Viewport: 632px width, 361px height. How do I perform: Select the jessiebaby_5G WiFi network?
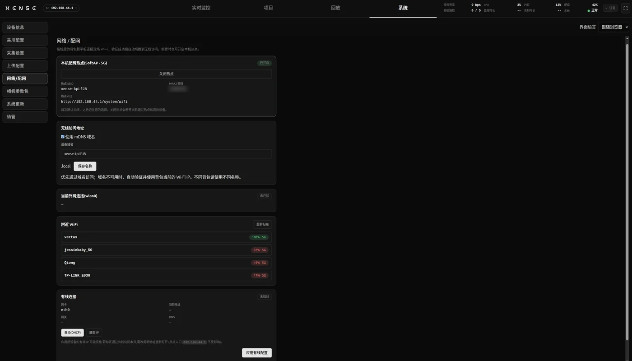[166, 250]
